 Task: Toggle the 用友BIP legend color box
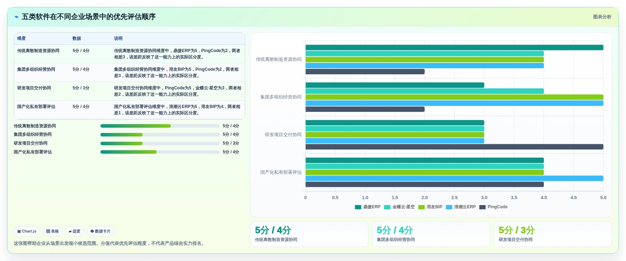click(x=421, y=207)
